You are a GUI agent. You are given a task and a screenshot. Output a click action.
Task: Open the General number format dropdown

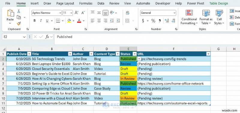[x=175, y=13]
